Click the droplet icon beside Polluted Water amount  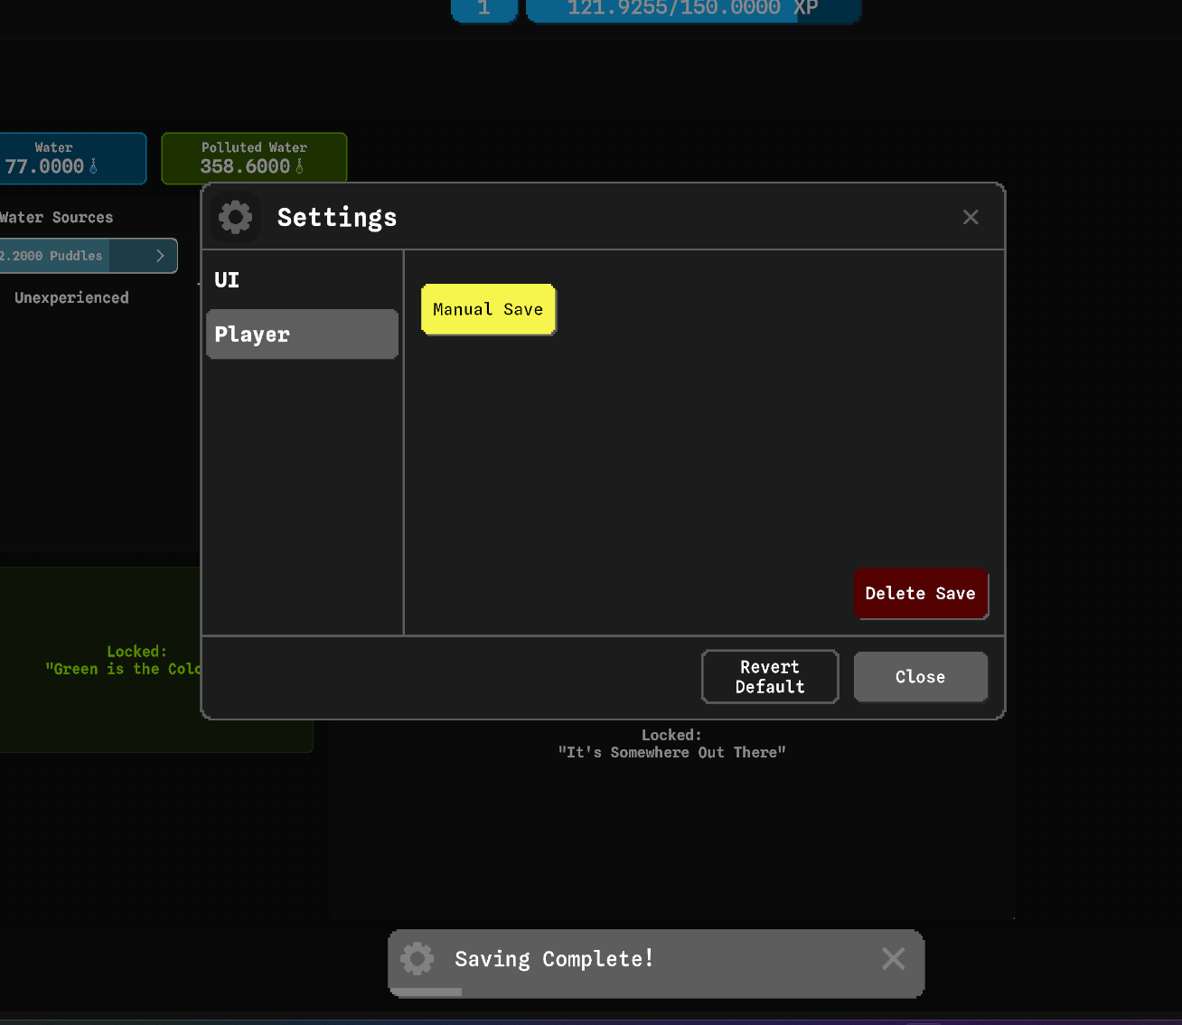click(x=300, y=167)
